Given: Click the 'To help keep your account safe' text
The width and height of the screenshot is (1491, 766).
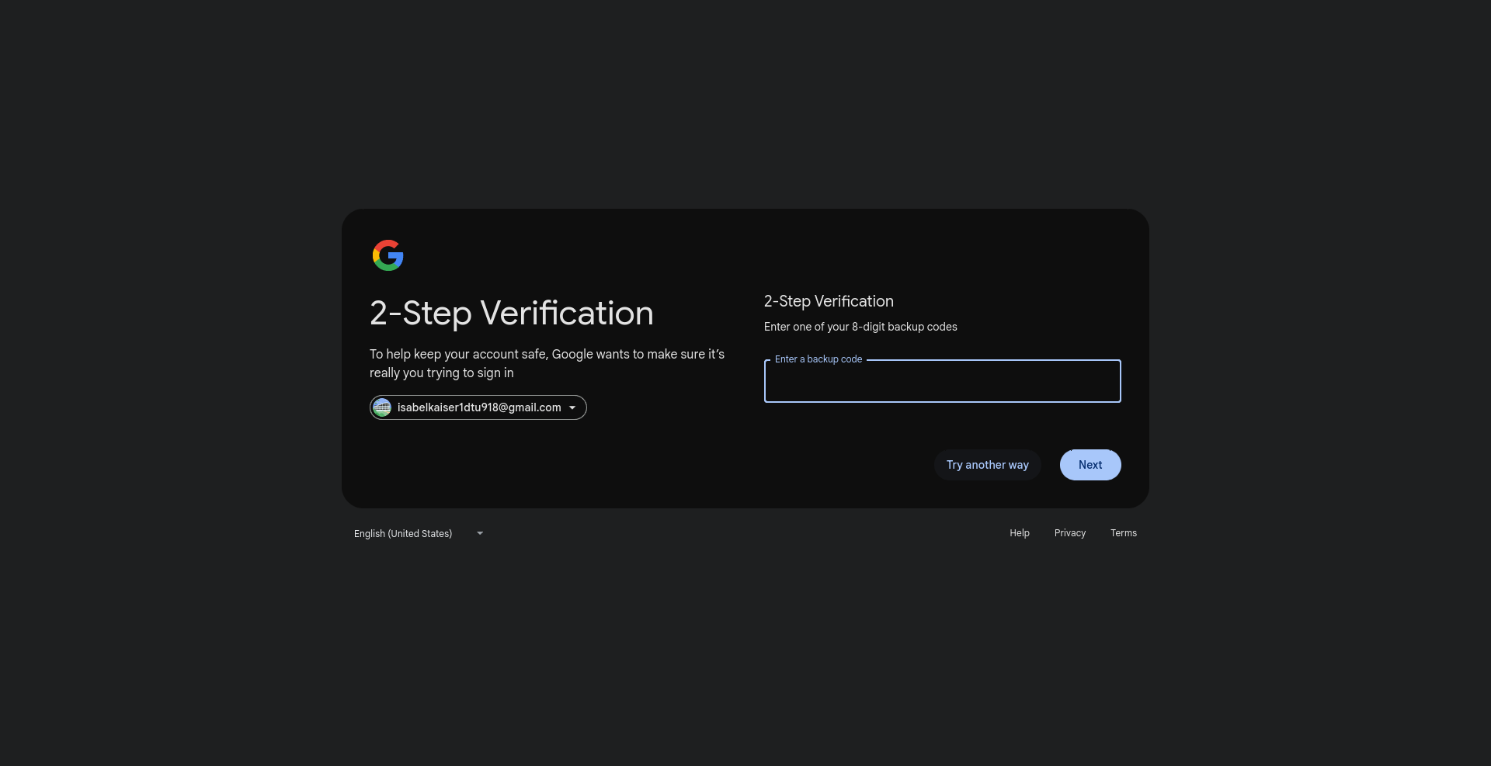Looking at the screenshot, I should (459, 354).
